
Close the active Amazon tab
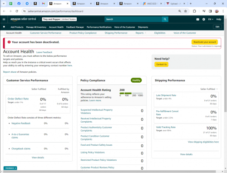[x=67, y=4]
